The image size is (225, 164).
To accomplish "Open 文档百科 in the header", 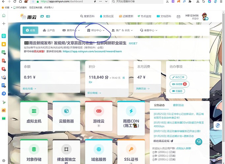I will coord(164,16).
